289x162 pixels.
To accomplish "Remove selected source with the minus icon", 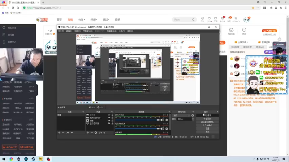I will click(92, 132).
